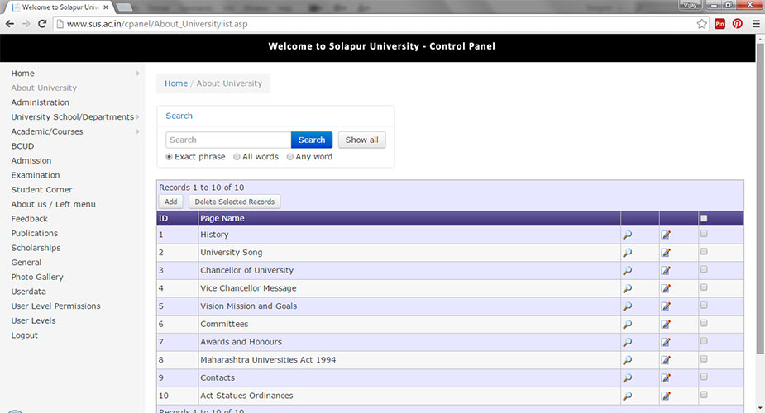Open BCUD menu item
This screenshot has height=413, width=765.
click(22, 146)
